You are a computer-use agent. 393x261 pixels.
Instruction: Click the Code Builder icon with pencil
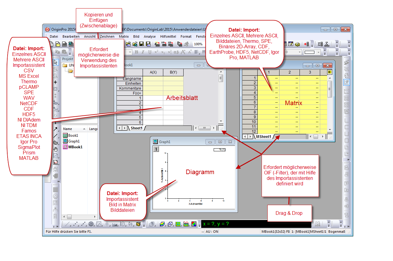pyautogui.click(x=291, y=44)
